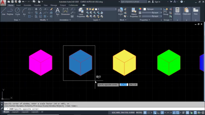Click the Plot (print) icon

click(x=20, y=2)
